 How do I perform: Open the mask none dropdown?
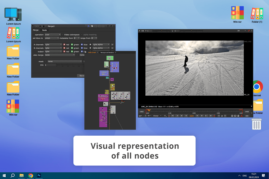[65, 61]
